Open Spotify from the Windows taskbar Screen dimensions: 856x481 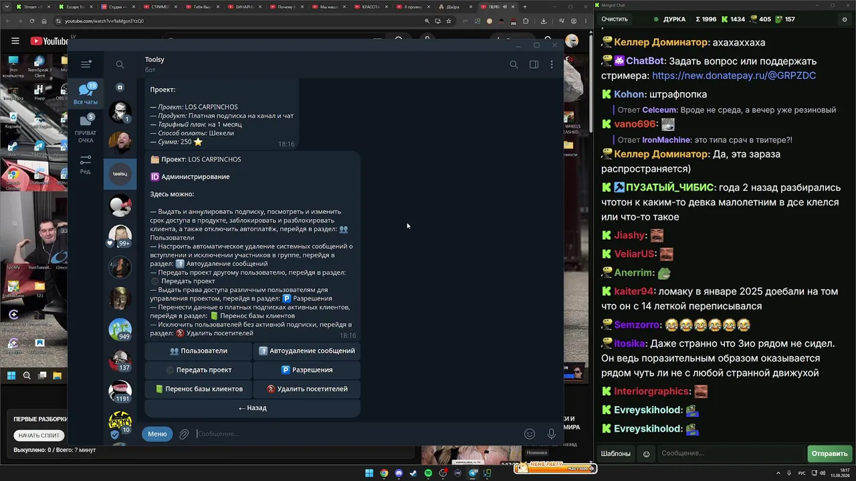point(428,474)
